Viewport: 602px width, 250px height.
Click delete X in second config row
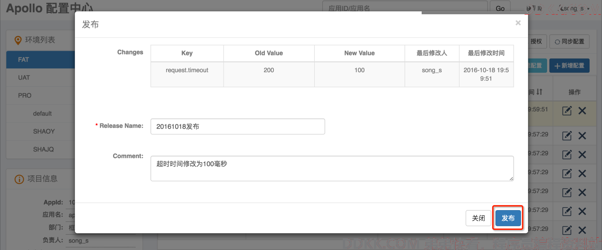582,136
